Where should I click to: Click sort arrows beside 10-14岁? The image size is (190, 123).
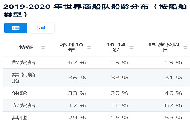[x=131, y=47]
